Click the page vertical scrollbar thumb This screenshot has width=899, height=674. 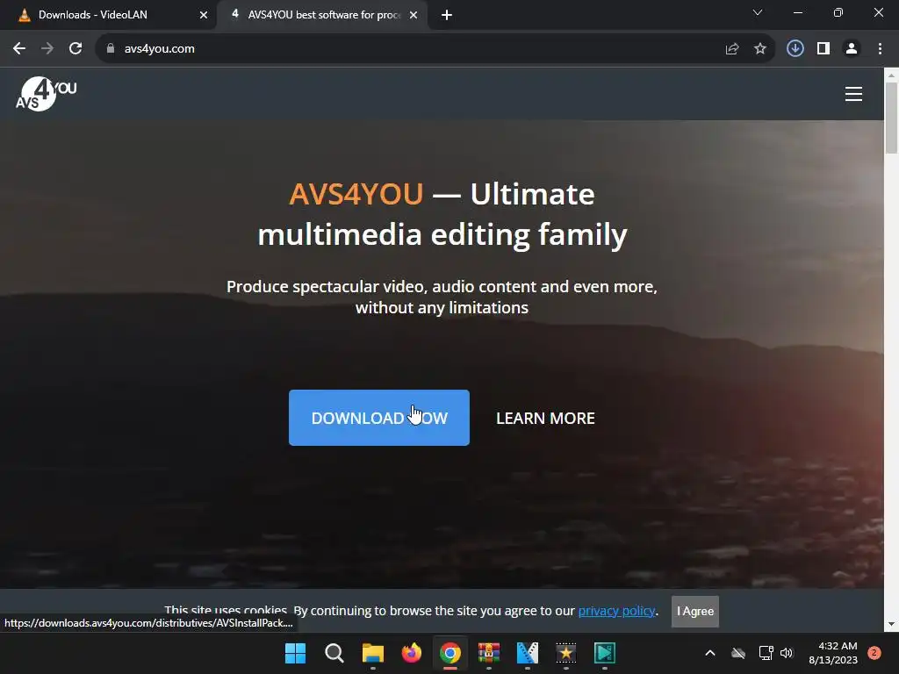(x=891, y=118)
